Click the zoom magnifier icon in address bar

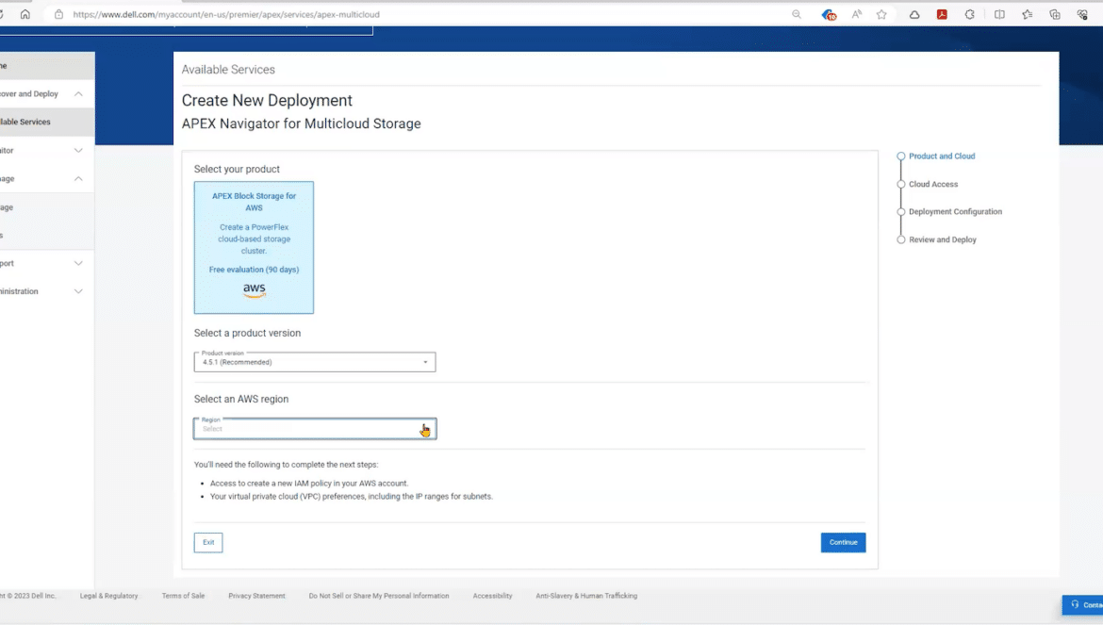click(x=797, y=14)
